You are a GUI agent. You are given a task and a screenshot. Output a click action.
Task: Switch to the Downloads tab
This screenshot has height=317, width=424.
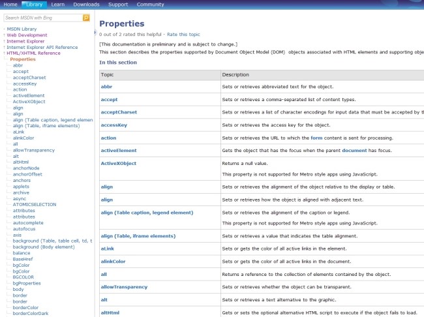pos(86,4)
